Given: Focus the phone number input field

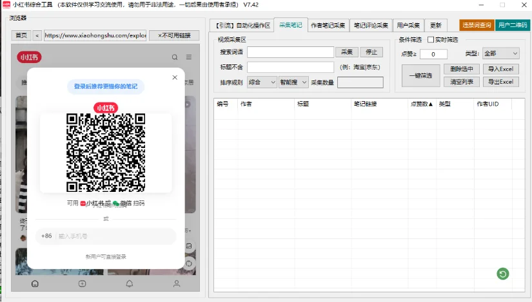Looking at the screenshot, I should pyautogui.click(x=115, y=236).
